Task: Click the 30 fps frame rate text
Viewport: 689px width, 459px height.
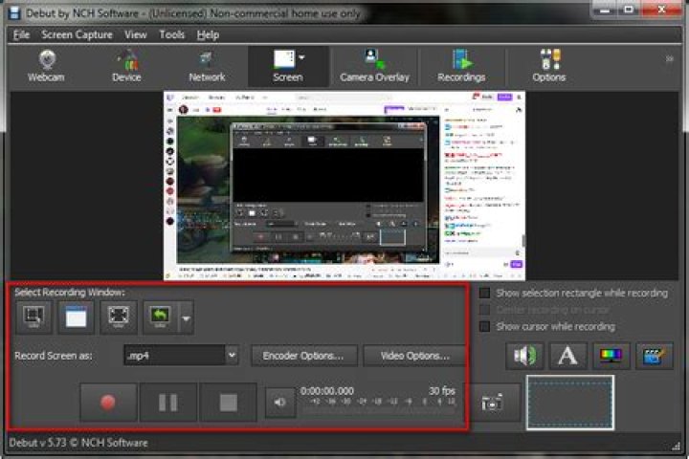Action: point(442,390)
